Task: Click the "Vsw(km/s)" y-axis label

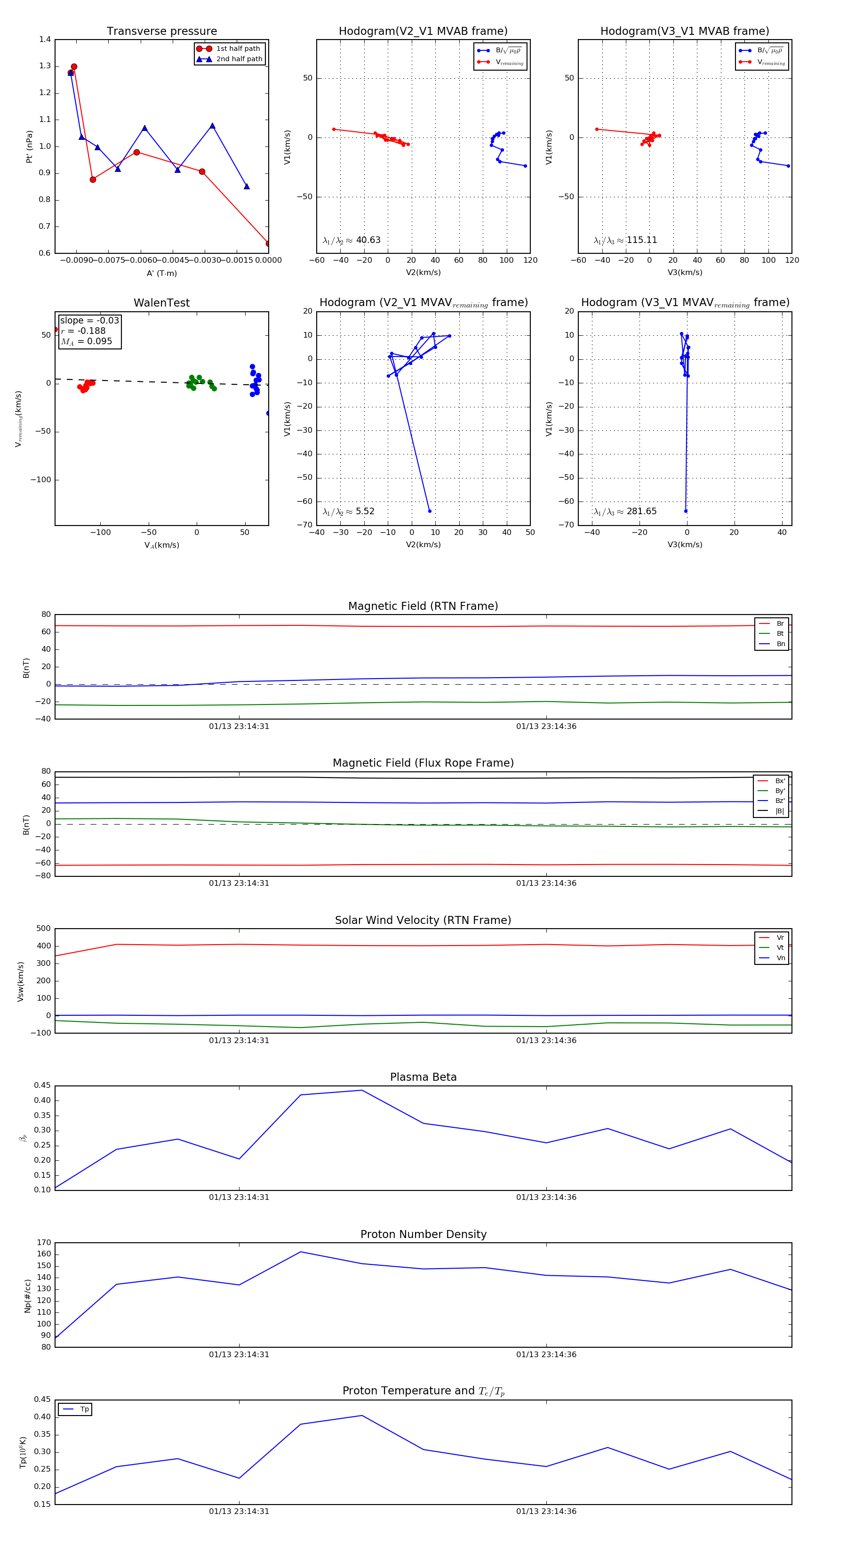Action: (x=21, y=981)
